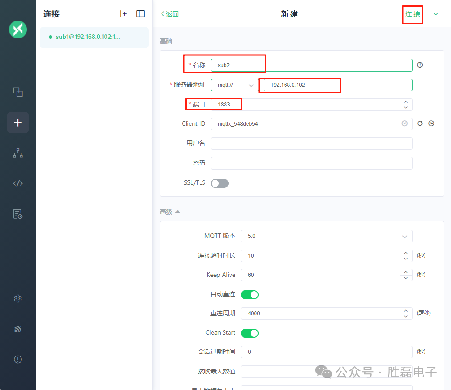
Task: Turn off the Clean Start switch
Action: pos(249,333)
